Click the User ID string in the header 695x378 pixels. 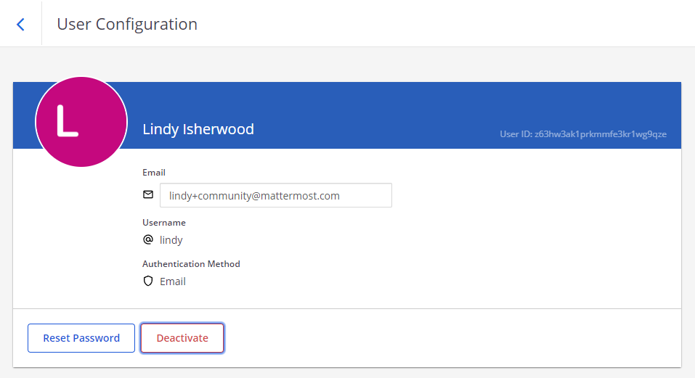pos(582,134)
